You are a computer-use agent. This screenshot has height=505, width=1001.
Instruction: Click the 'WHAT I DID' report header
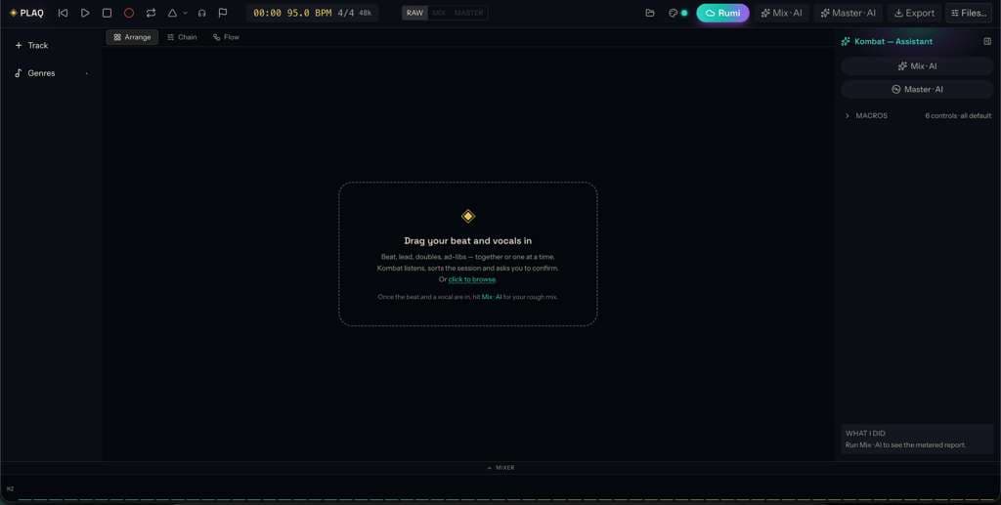coord(865,434)
